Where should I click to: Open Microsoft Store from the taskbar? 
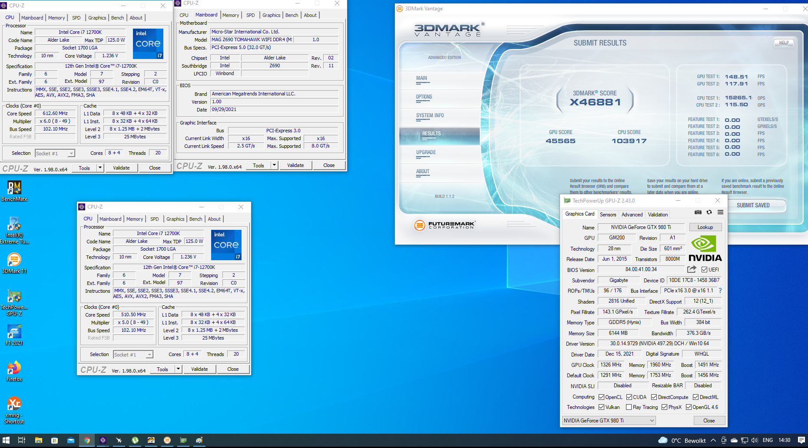(x=55, y=440)
